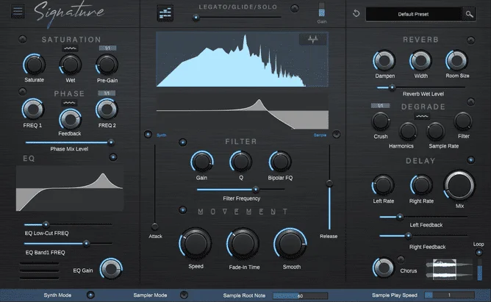Toggle the Delay power button

(x=470, y=160)
